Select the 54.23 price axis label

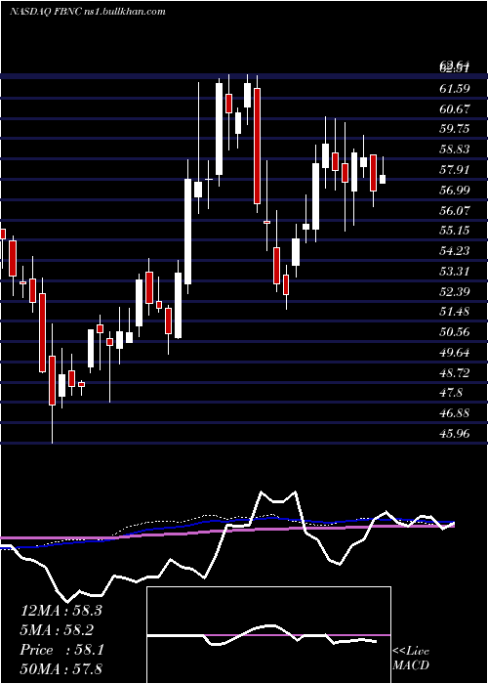(x=456, y=251)
